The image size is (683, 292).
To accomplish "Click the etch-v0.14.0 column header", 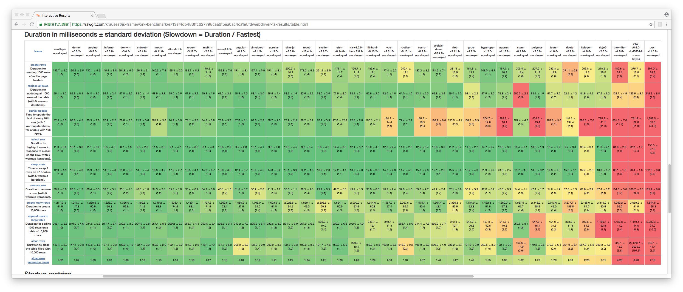I will (x=340, y=51).
